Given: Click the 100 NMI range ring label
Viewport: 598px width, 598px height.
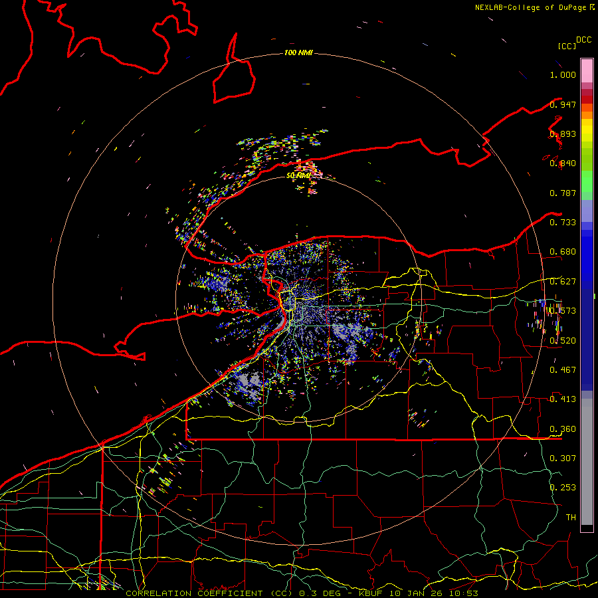Looking at the screenshot, I should click(298, 52).
